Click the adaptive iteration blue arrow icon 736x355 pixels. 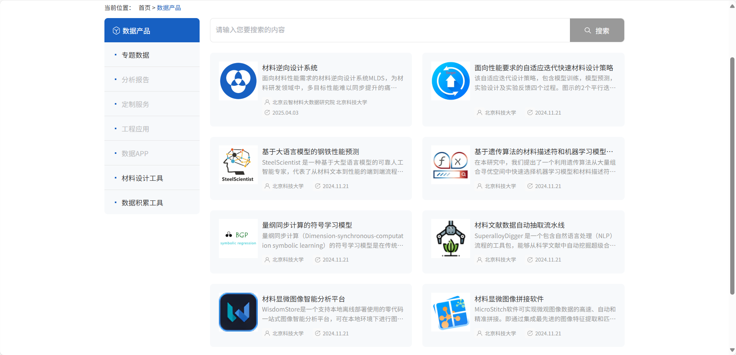450,81
